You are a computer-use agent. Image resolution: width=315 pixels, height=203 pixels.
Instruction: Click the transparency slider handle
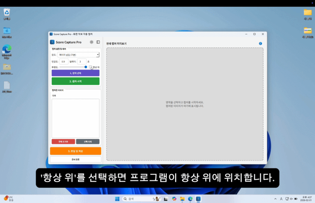click(x=86, y=67)
